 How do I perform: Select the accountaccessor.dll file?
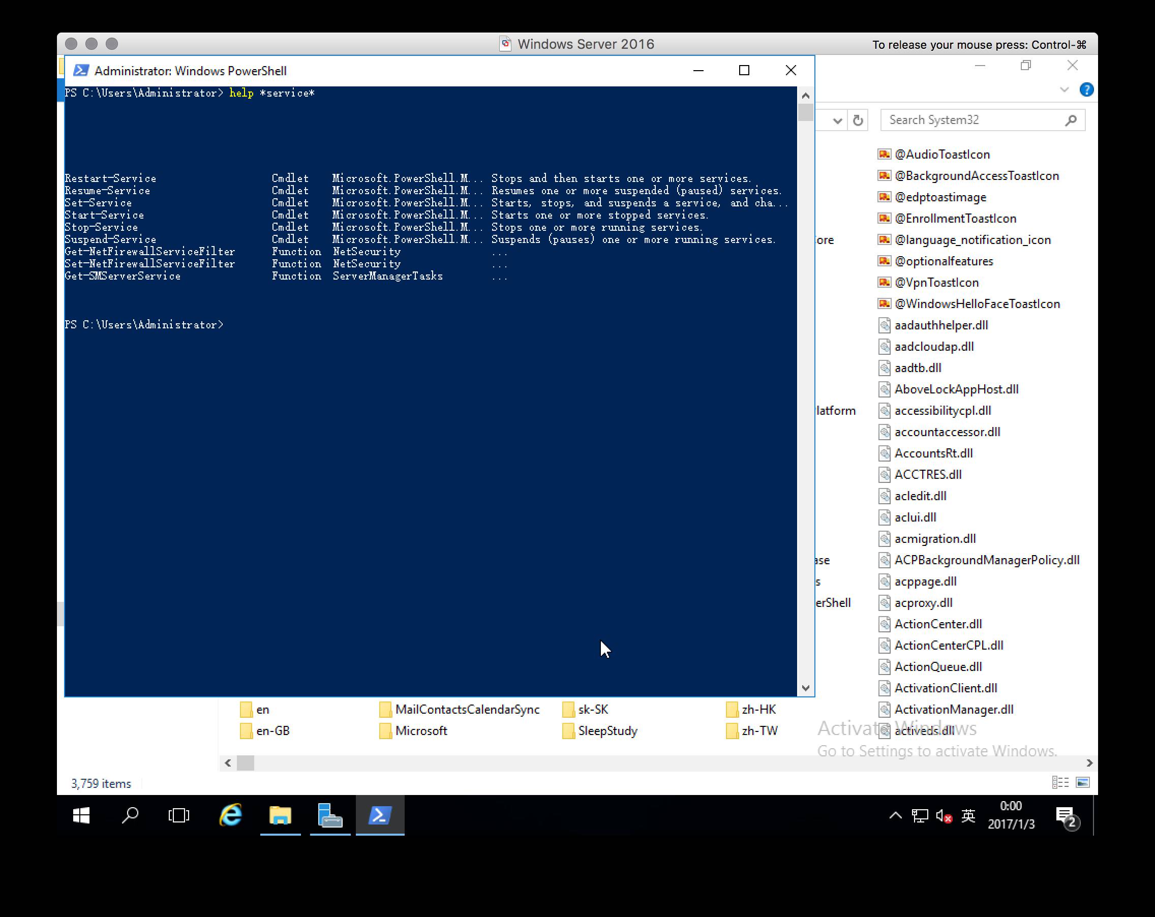click(x=939, y=432)
